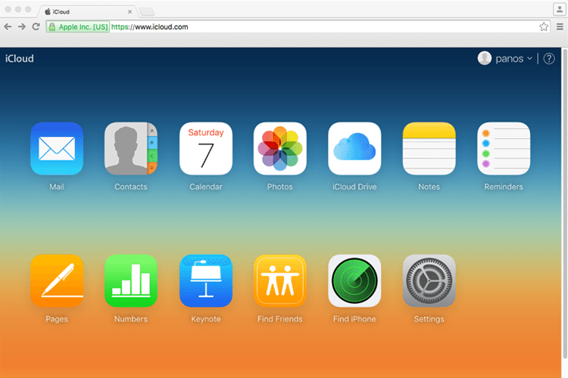Click the Mail label text
This screenshot has height=378, width=568.
point(57,187)
